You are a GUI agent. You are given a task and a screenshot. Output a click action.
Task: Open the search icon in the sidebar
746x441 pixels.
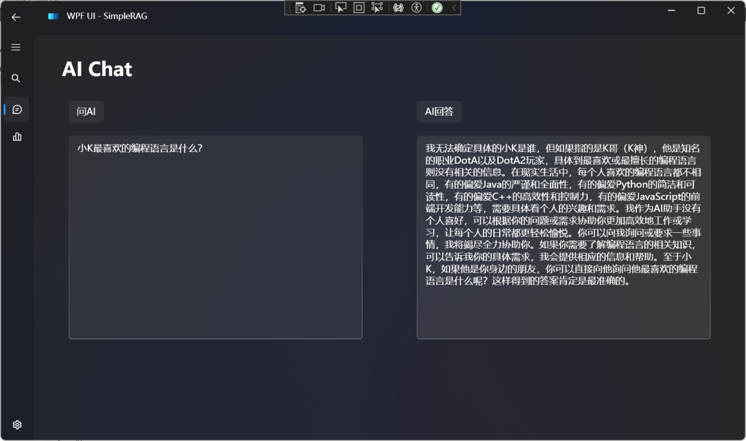16,78
